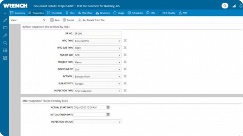
Task: Click the magnifier search icon in the sidebar
Action: (x=5, y=43)
